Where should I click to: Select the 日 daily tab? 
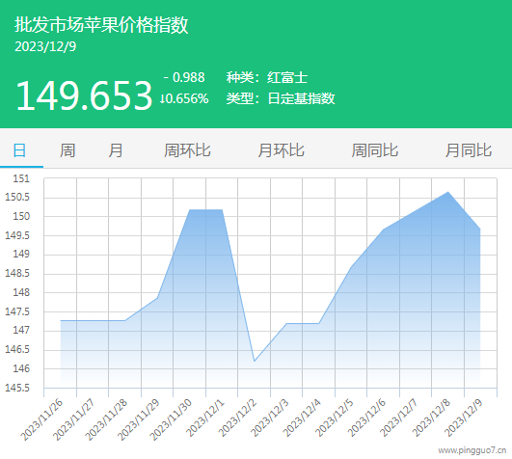coord(19,150)
